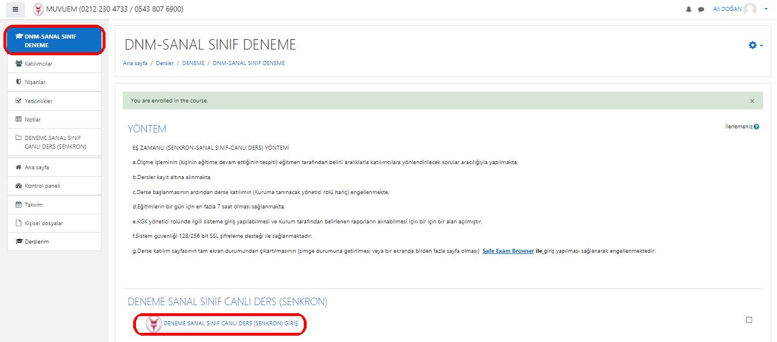777x342 pixels.
Task: Mark the live class activity completion checkbox
Action: (749, 320)
